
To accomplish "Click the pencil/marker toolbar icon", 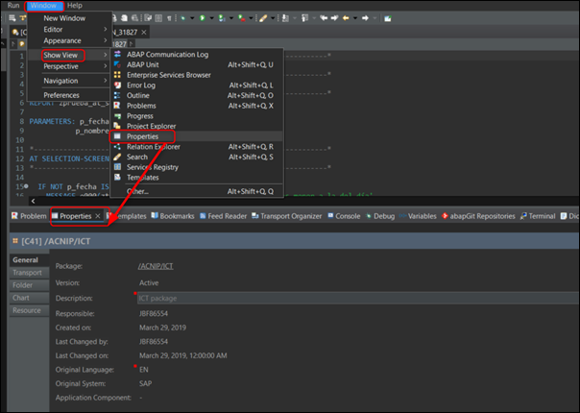I will pos(263,18).
